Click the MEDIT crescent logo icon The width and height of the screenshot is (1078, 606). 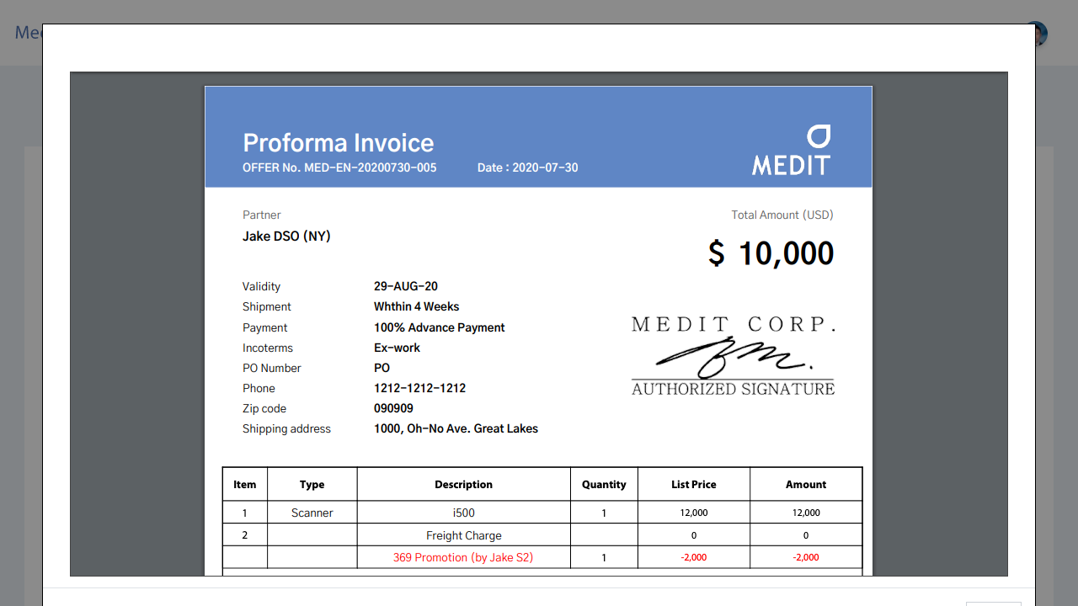click(818, 136)
